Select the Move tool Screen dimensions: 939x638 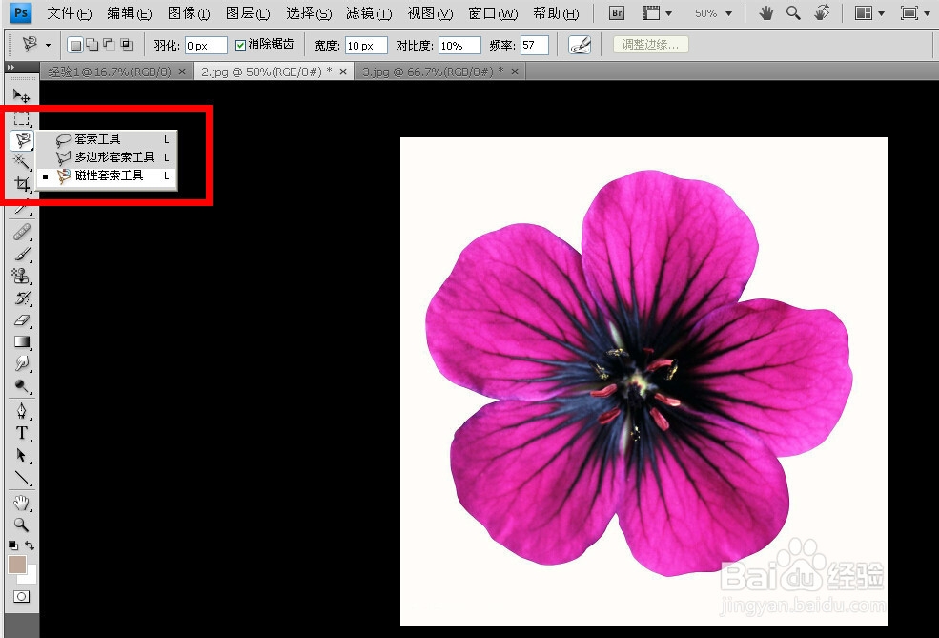click(22, 96)
